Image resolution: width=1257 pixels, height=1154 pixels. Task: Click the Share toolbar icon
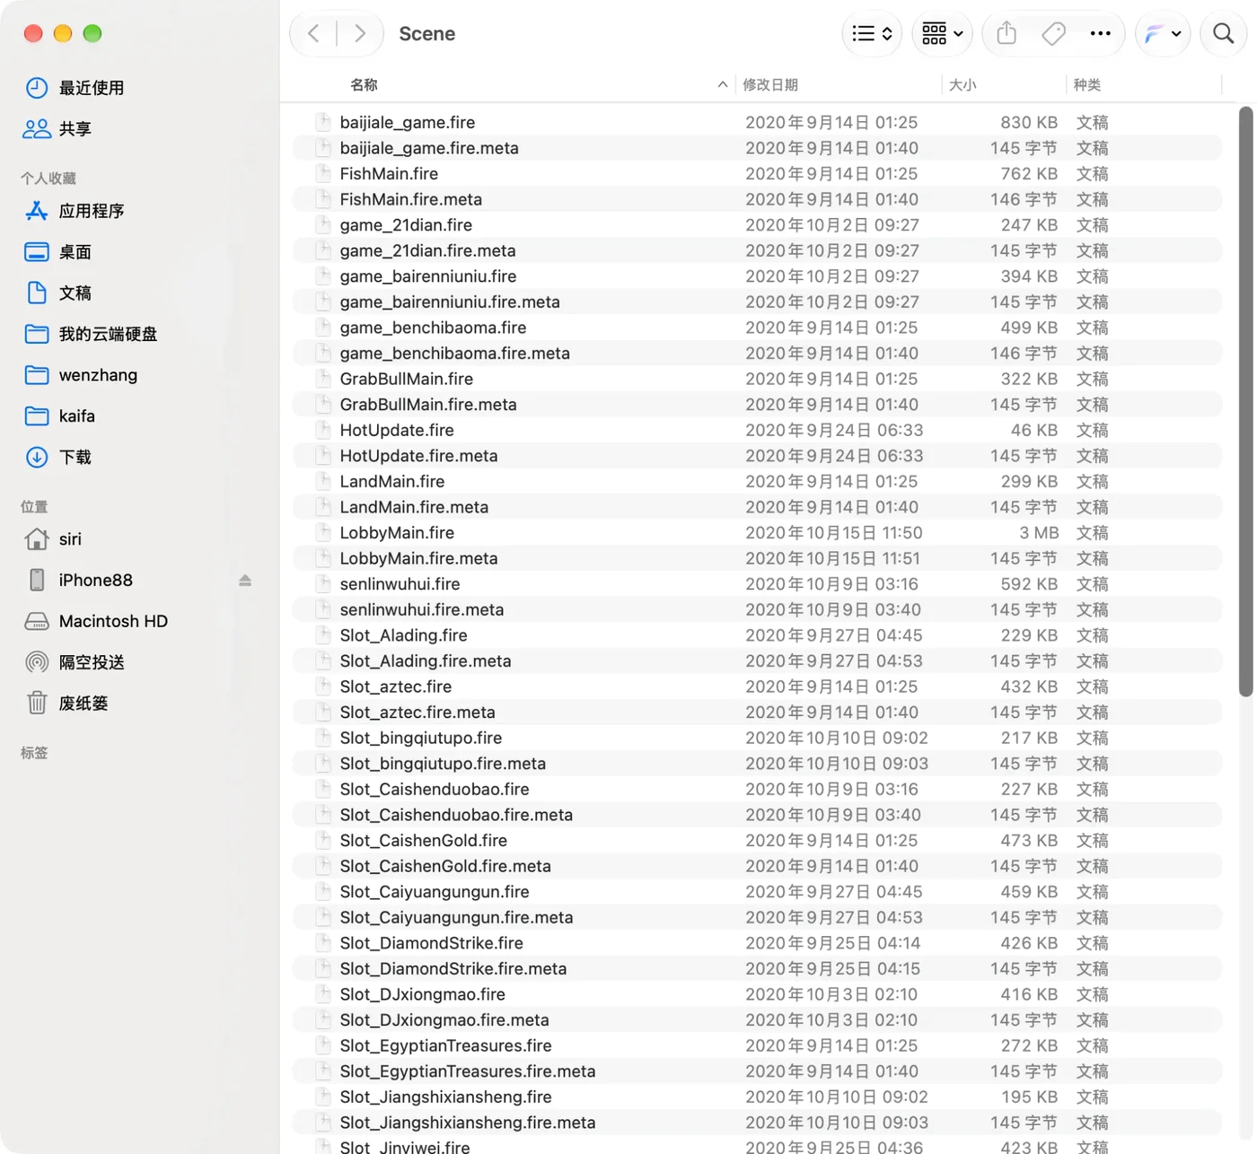(x=1006, y=34)
